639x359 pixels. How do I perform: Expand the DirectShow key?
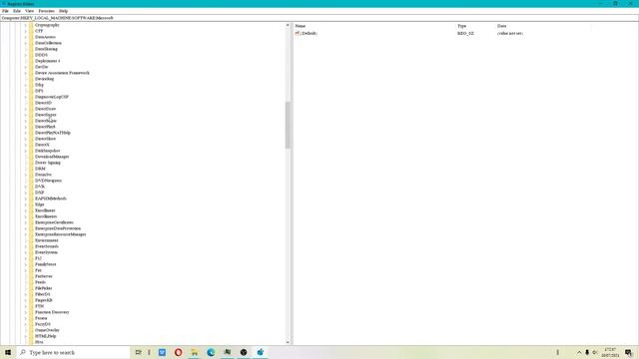coord(25,139)
